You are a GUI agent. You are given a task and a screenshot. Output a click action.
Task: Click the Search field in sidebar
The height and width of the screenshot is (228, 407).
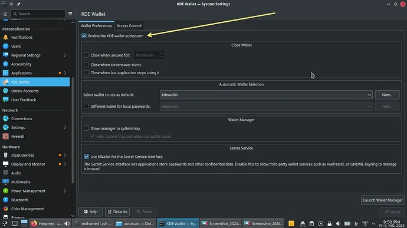[x=38, y=14]
